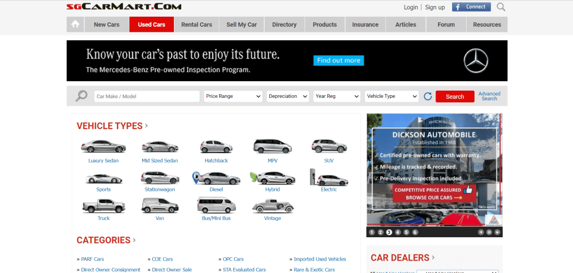This screenshot has width=573, height=273.
Task: Open the Vehicle Type dropdown
Action: point(392,96)
